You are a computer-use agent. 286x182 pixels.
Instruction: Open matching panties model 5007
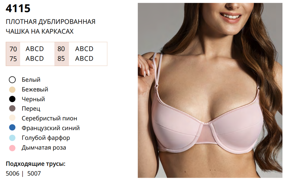[34, 173]
